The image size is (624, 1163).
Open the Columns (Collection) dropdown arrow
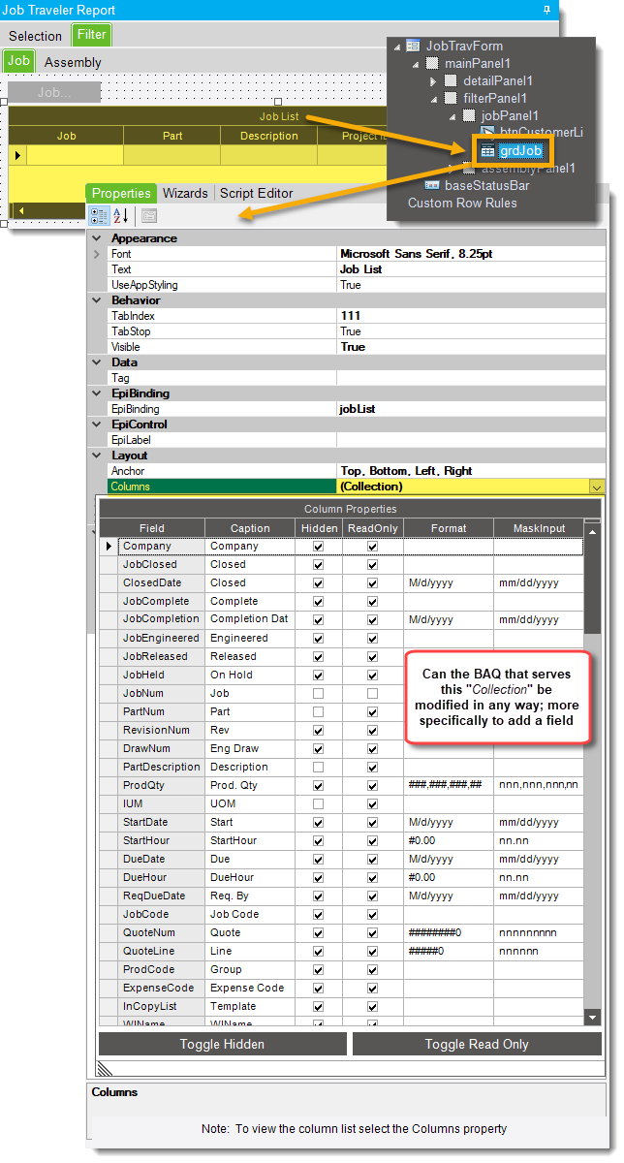coord(596,487)
